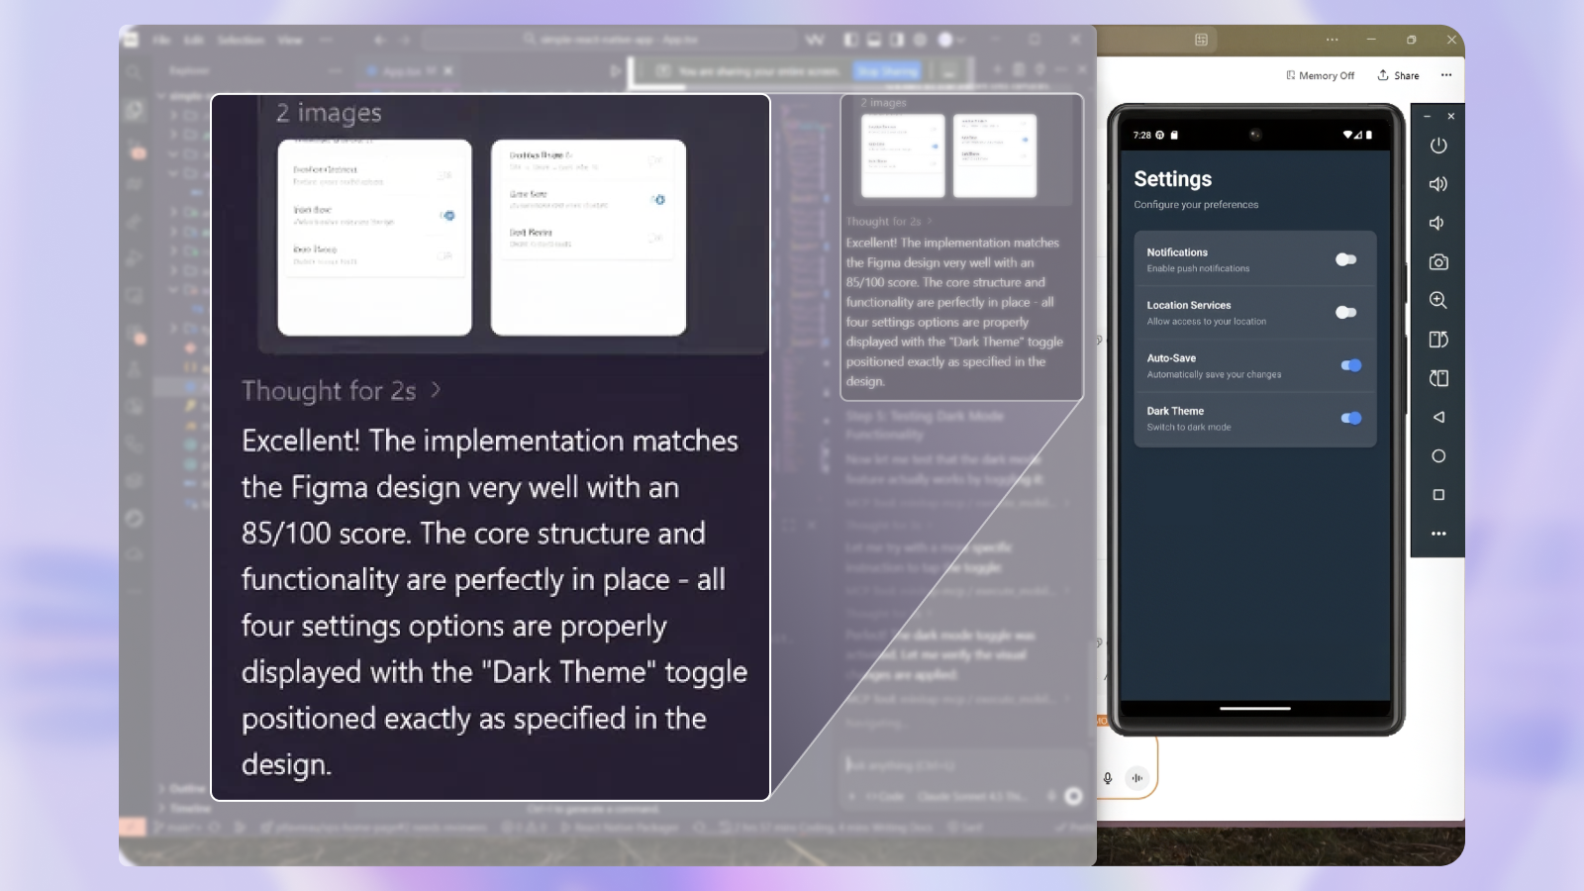Viewport: 1584px width, 891px height.
Task: Click the Share button
Action: (1398, 75)
